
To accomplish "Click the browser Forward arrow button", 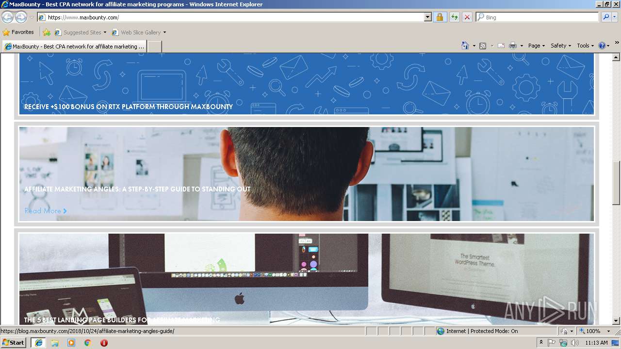I will click(21, 17).
